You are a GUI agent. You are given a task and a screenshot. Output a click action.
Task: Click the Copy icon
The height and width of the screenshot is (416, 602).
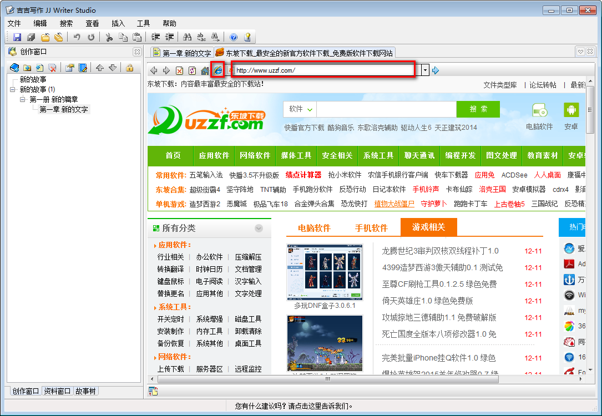(x=123, y=37)
